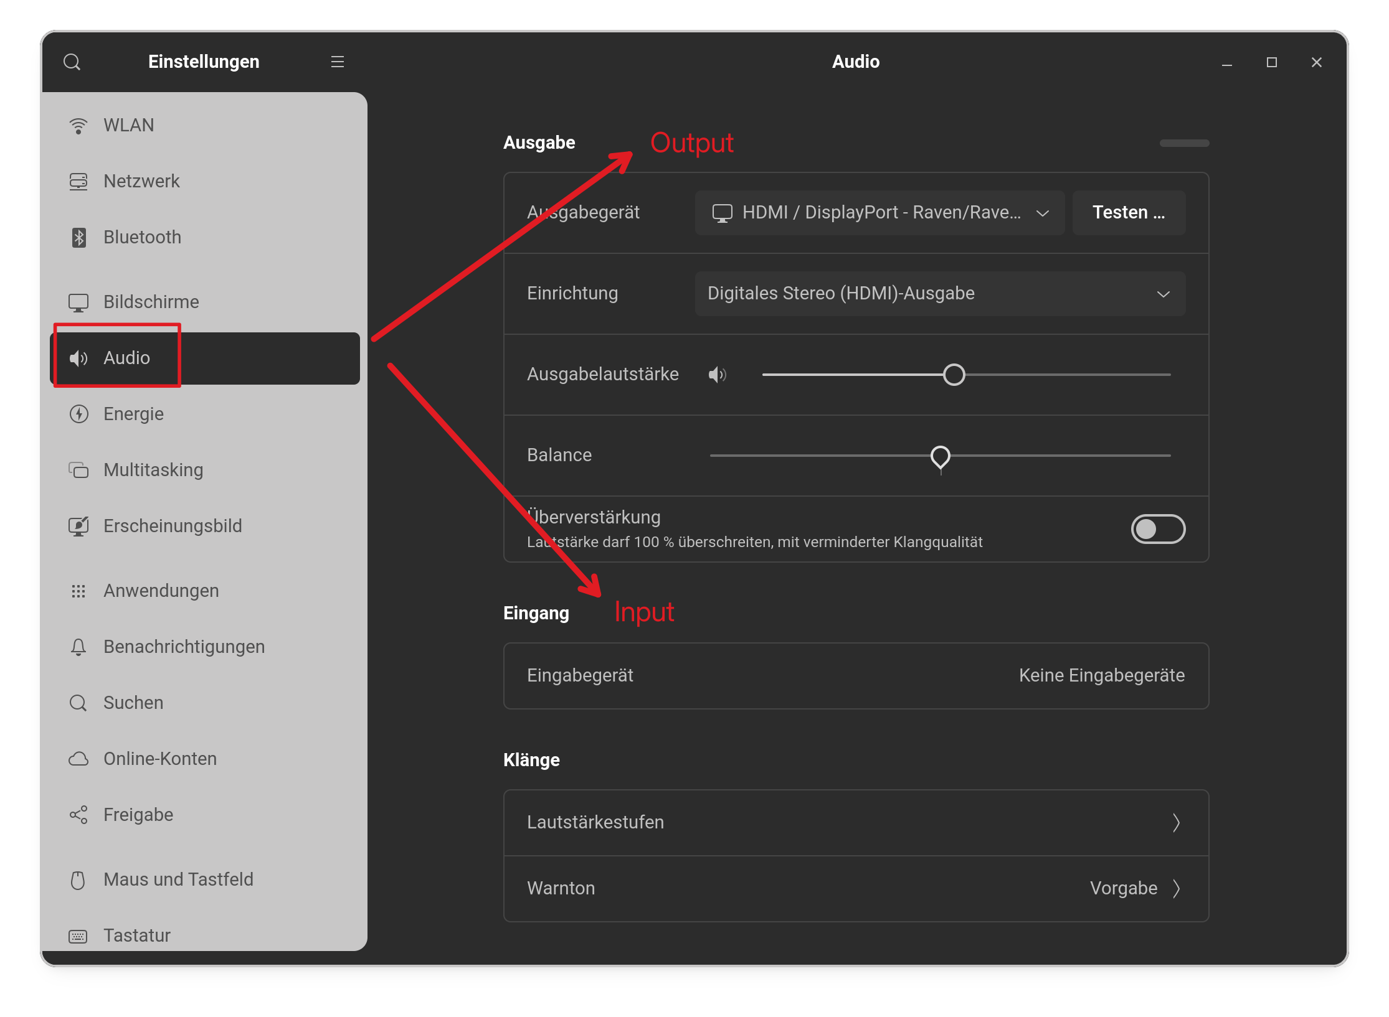
Task: Mute output via Ausgabelautstärke speaker icon
Action: coord(717,375)
